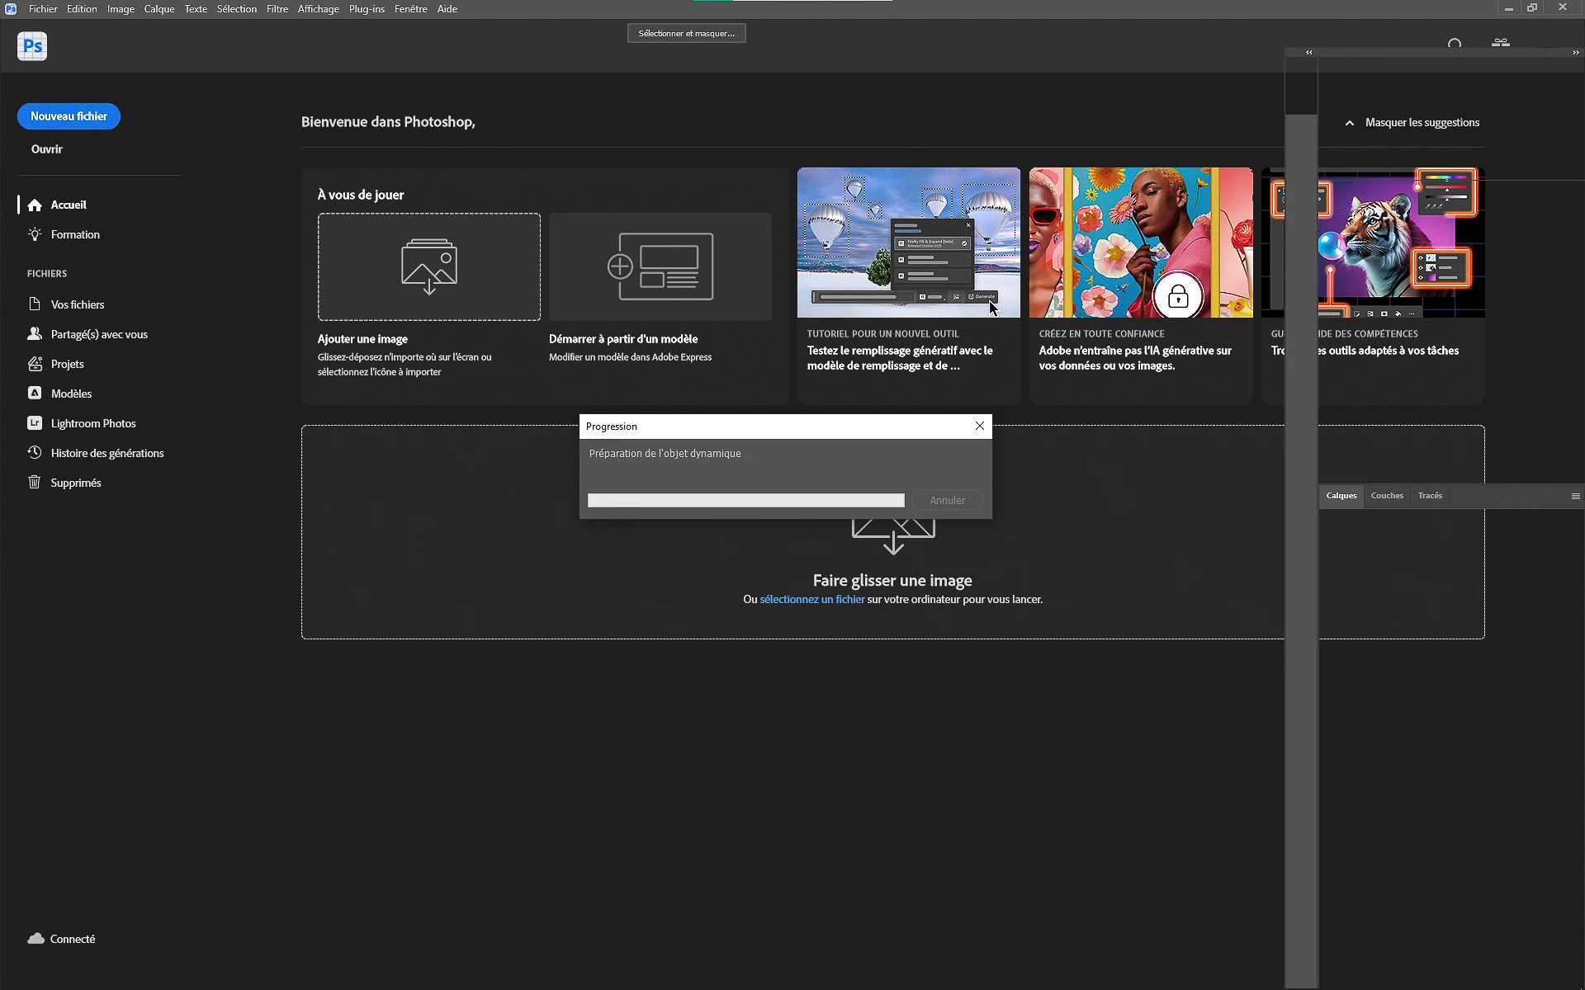Open the Calques panel options menu
This screenshot has width=1585, height=990.
click(1575, 496)
